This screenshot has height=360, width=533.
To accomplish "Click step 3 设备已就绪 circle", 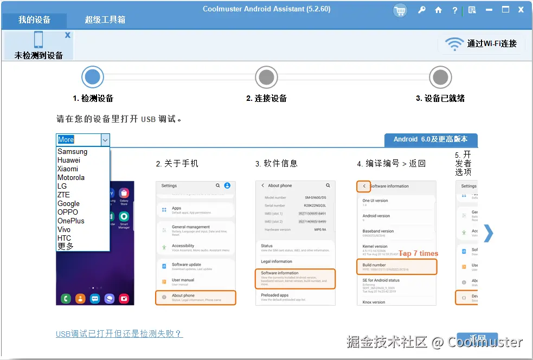I will tap(440, 77).
